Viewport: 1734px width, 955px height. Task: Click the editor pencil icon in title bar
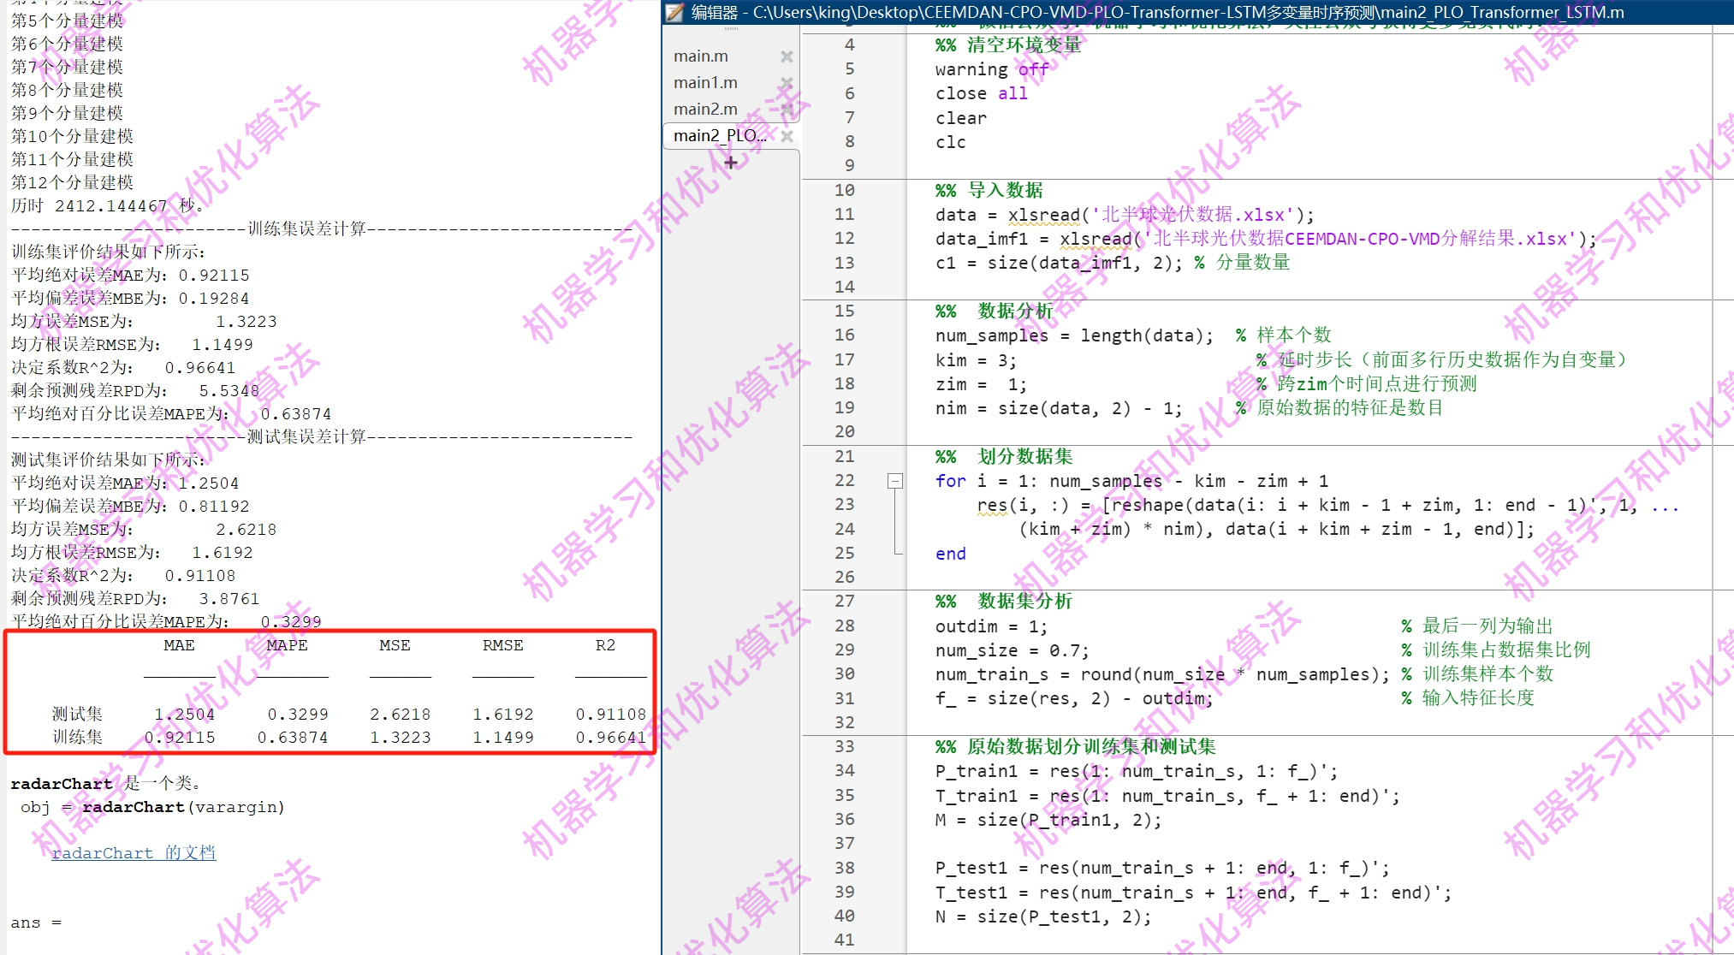pyautogui.click(x=675, y=12)
